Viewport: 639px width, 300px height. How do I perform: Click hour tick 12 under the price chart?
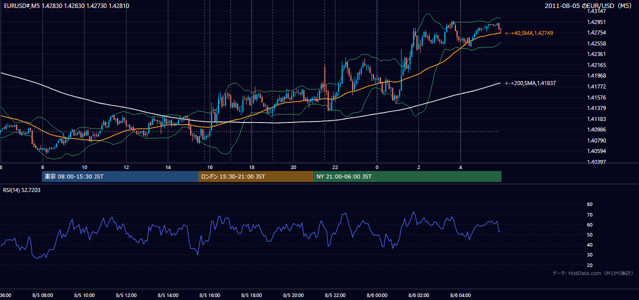[x=126, y=167]
